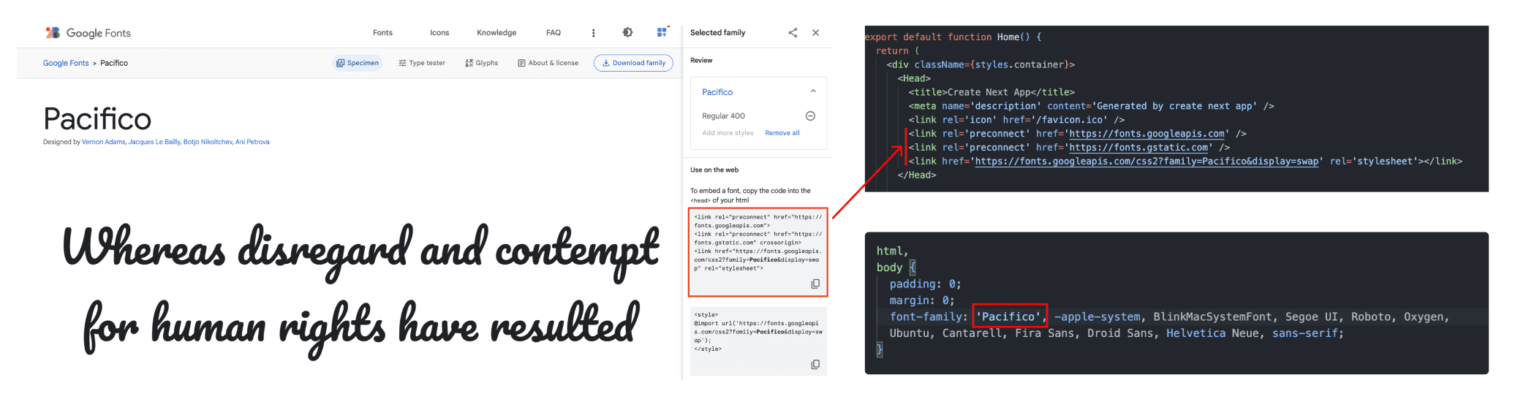This screenshot has height=402, width=1515.
Task: Click the favicon.ico link line in code
Action: pos(1017,120)
